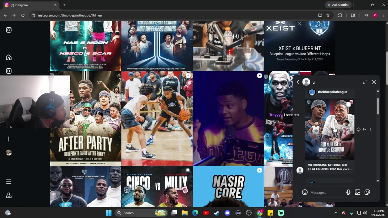Close the floating chat panel
This screenshot has height=218, width=388.
click(374, 82)
